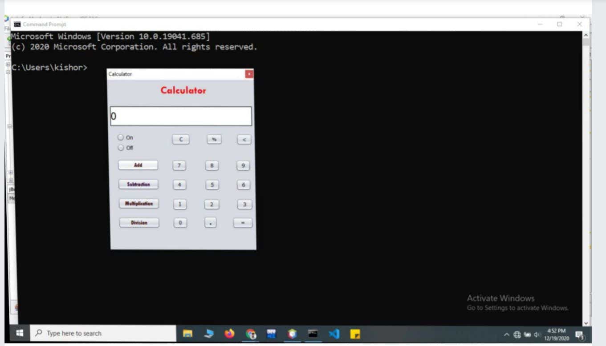
Task: Click inside the calculator display field
Action: tap(180, 116)
